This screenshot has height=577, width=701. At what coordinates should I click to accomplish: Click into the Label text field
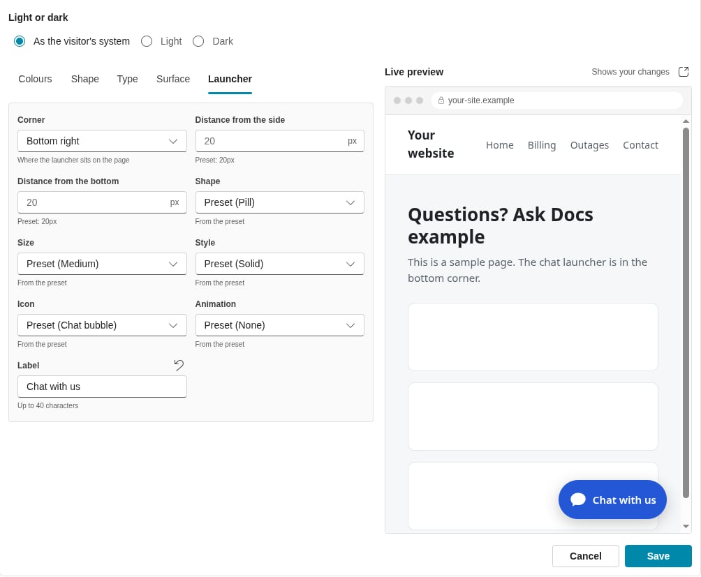tap(102, 387)
